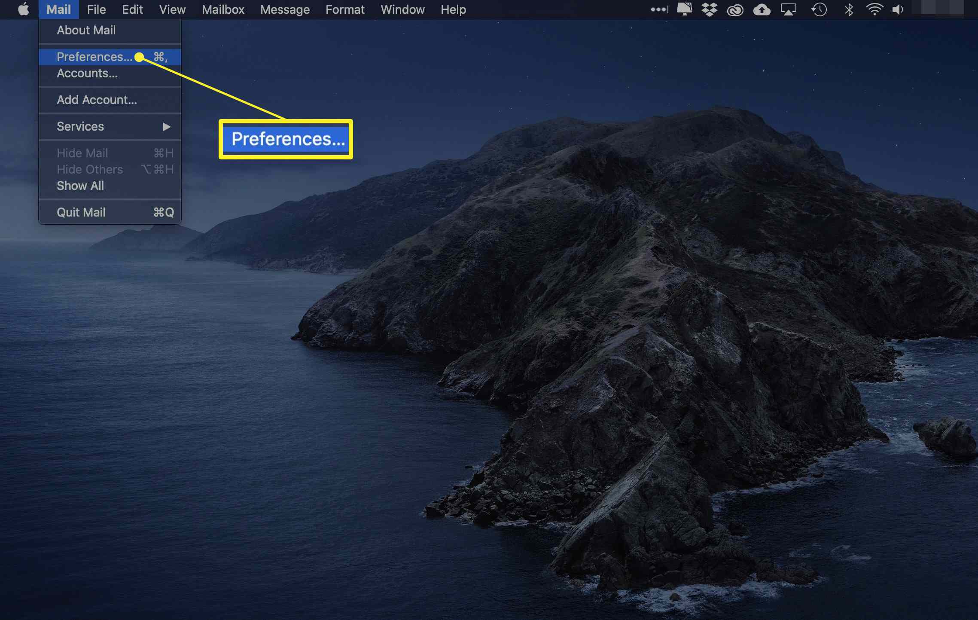Open the File menu
This screenshot has height=620, width=978.
pyautogui.click(x=96, y=9)
